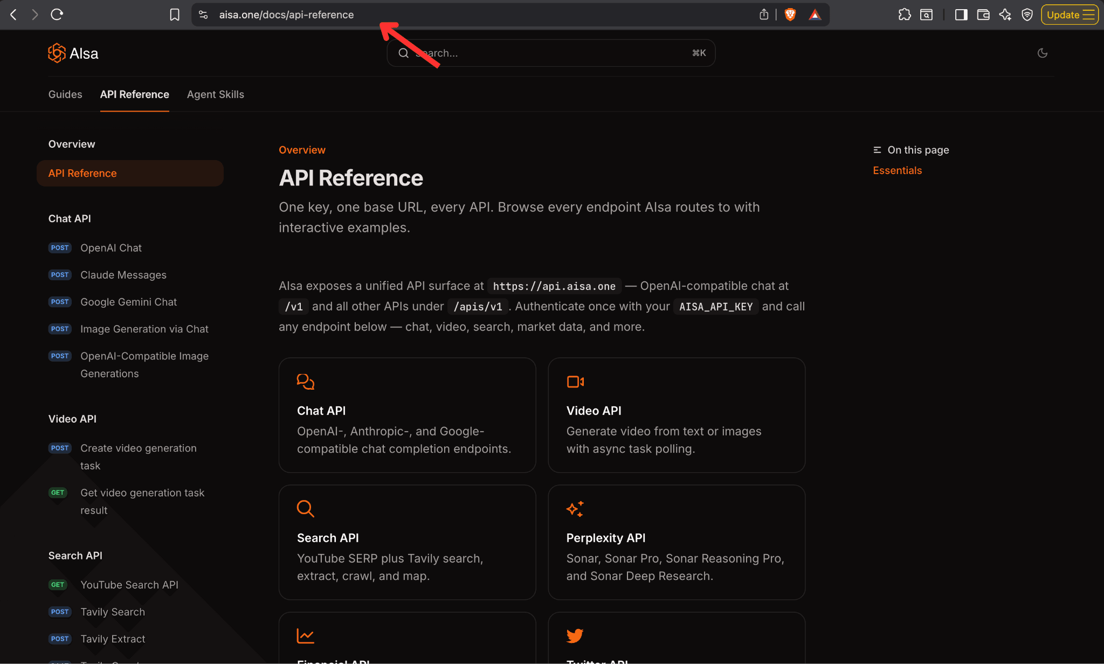
Task: Open the Video API card
Action: pos(677,415)
